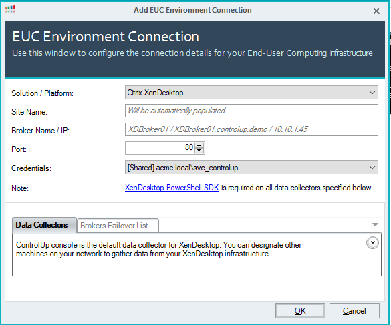Expand the Credentials dropdown list
The image size is (391, 325).
coord(251,168)
